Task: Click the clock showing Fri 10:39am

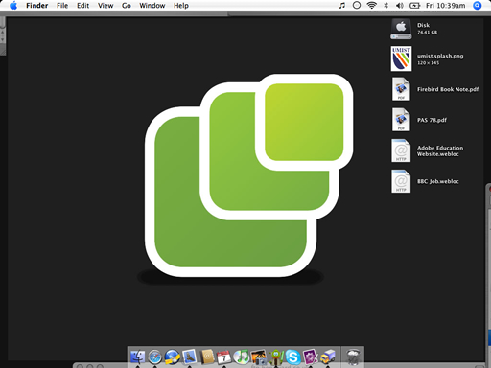Action: [x=445, y=6]
